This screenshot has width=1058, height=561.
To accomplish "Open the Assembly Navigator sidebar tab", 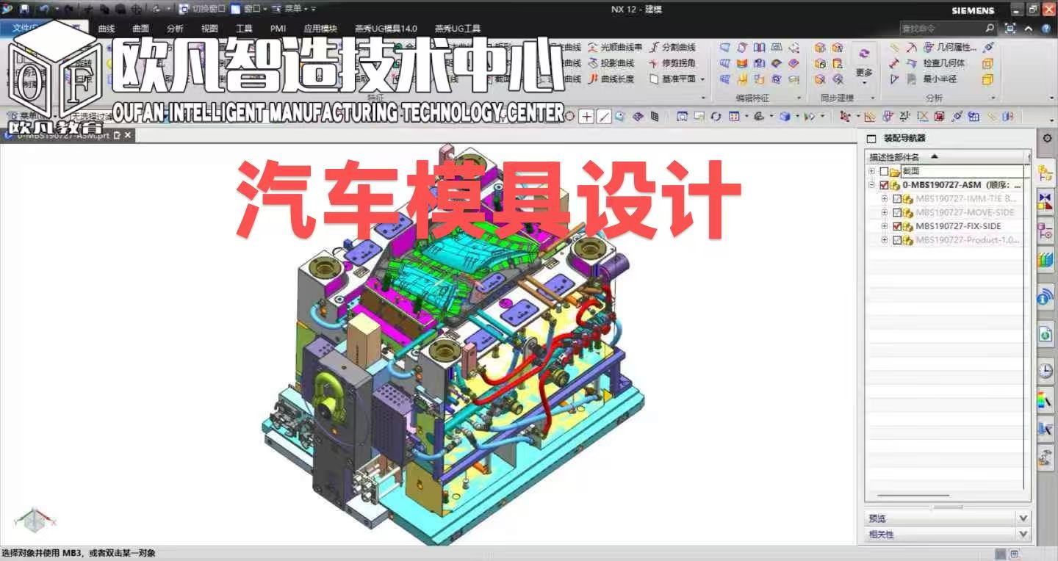I will coord(1045,174).
